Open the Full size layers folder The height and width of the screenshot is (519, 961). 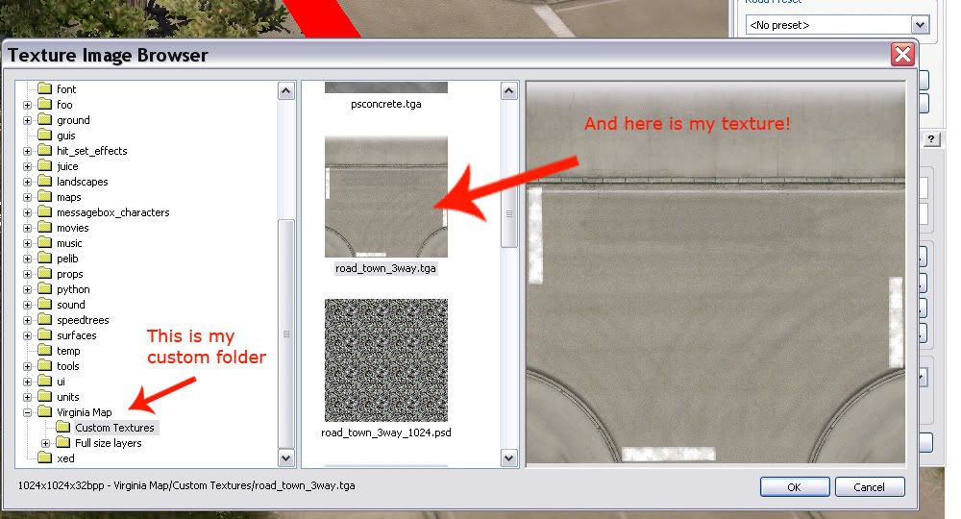coord(108,443)
